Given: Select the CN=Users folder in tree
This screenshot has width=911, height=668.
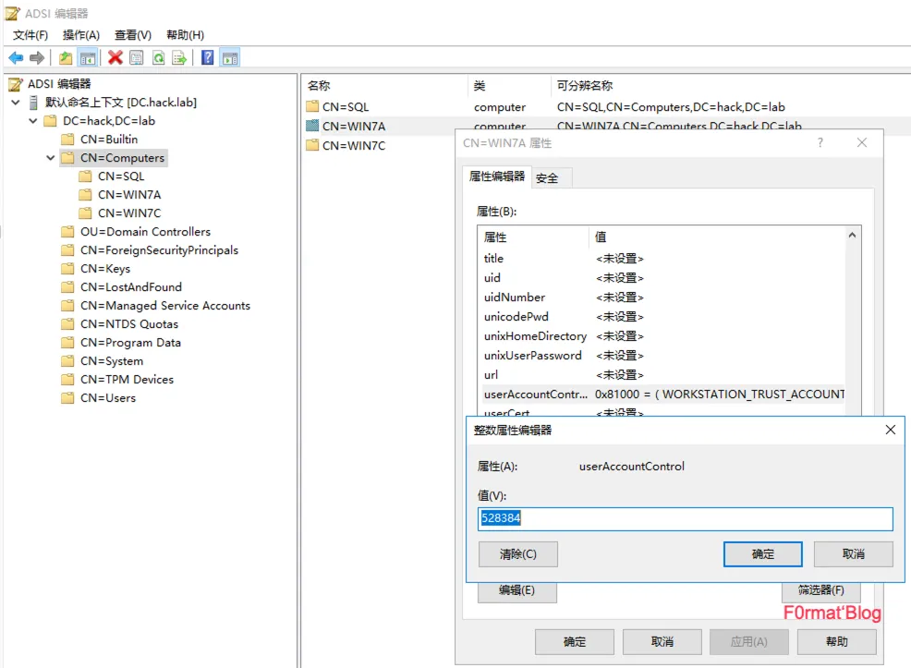Looking at the screenshot, I should (x=107, y=398).
